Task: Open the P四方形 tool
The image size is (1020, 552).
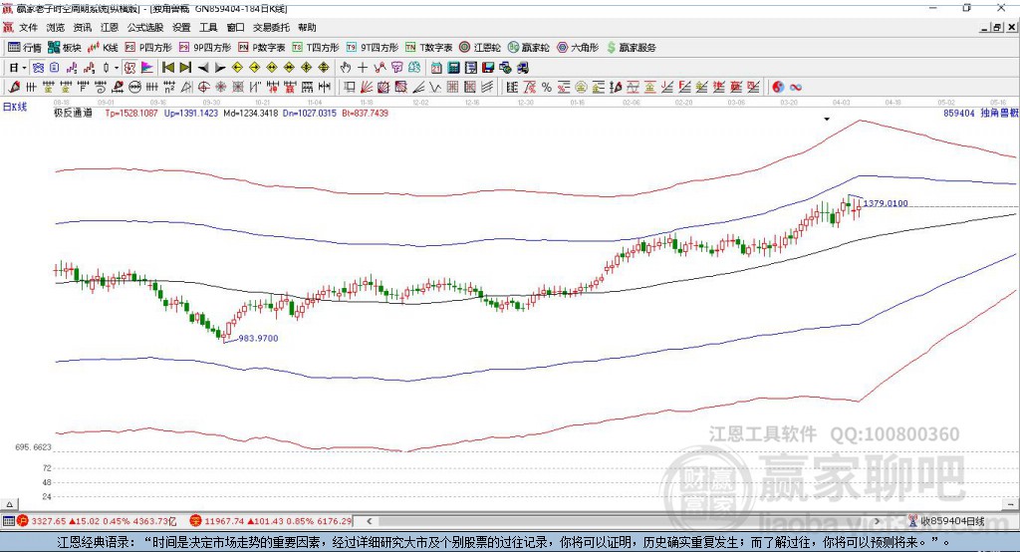Action: click(x=148, y=48)
